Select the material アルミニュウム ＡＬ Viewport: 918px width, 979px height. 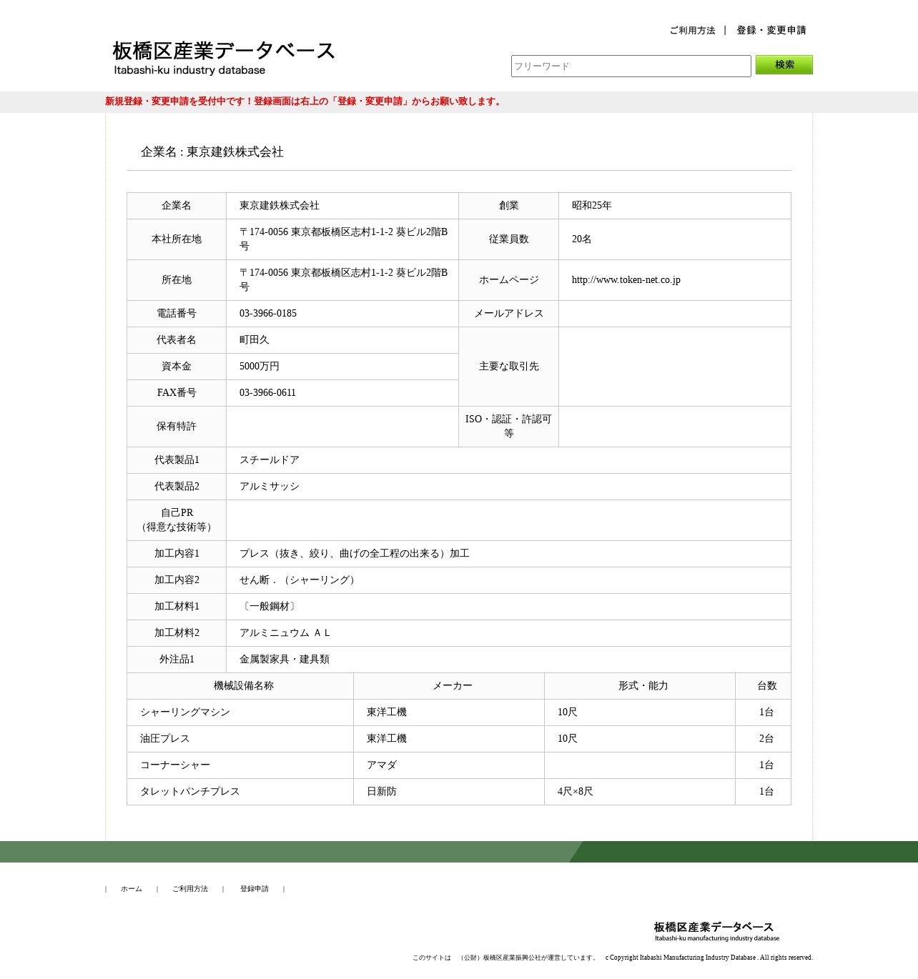point(286,633)
